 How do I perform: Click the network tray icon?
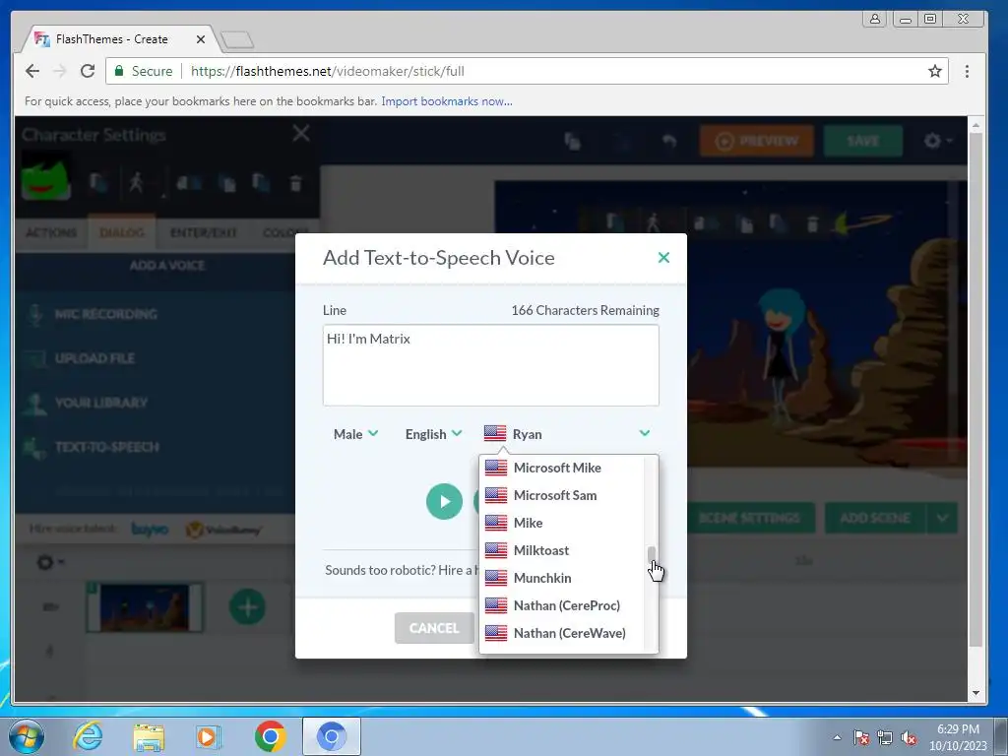(885, 738)
